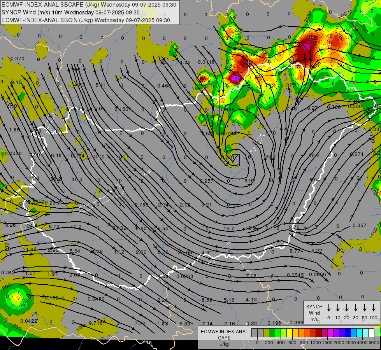The width and height of the screenshot is (381, 350).
Task: Click the 5 m/s arrow in SYNOP Wind legend
Action: tap(328, 308)
